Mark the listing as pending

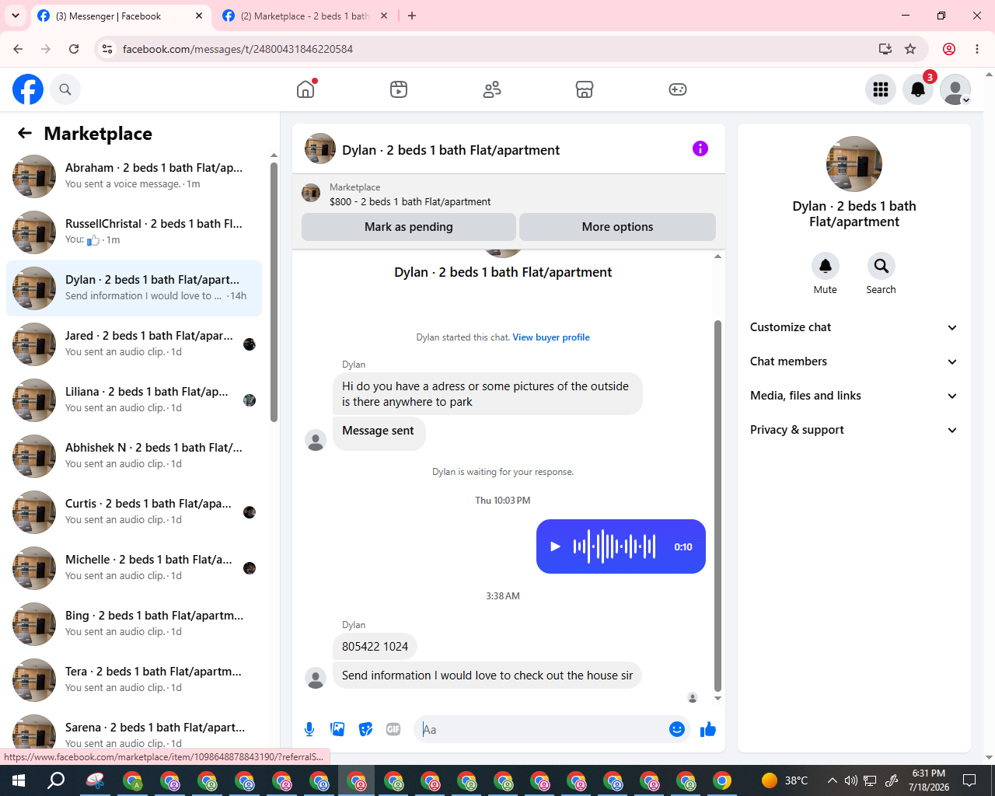(409, 227)
